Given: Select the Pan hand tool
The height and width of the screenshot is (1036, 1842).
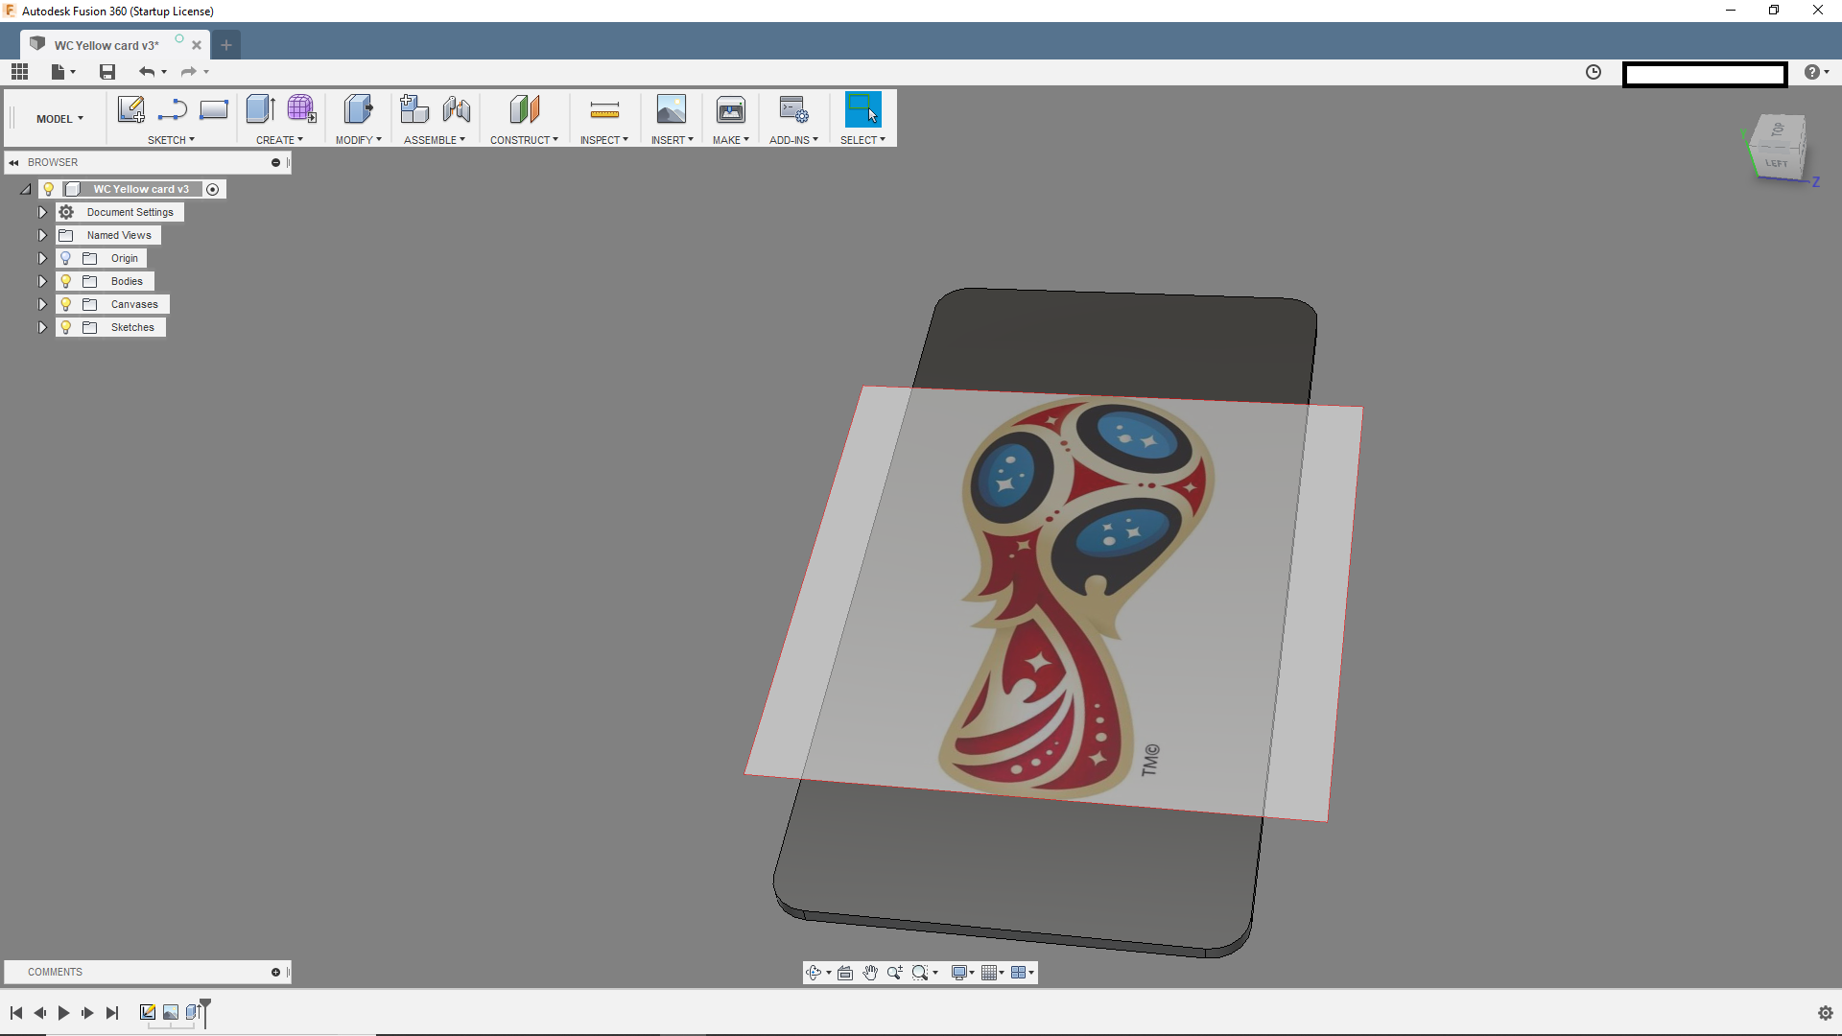Looking at the screenshot, I should click(x=870, y=973).
